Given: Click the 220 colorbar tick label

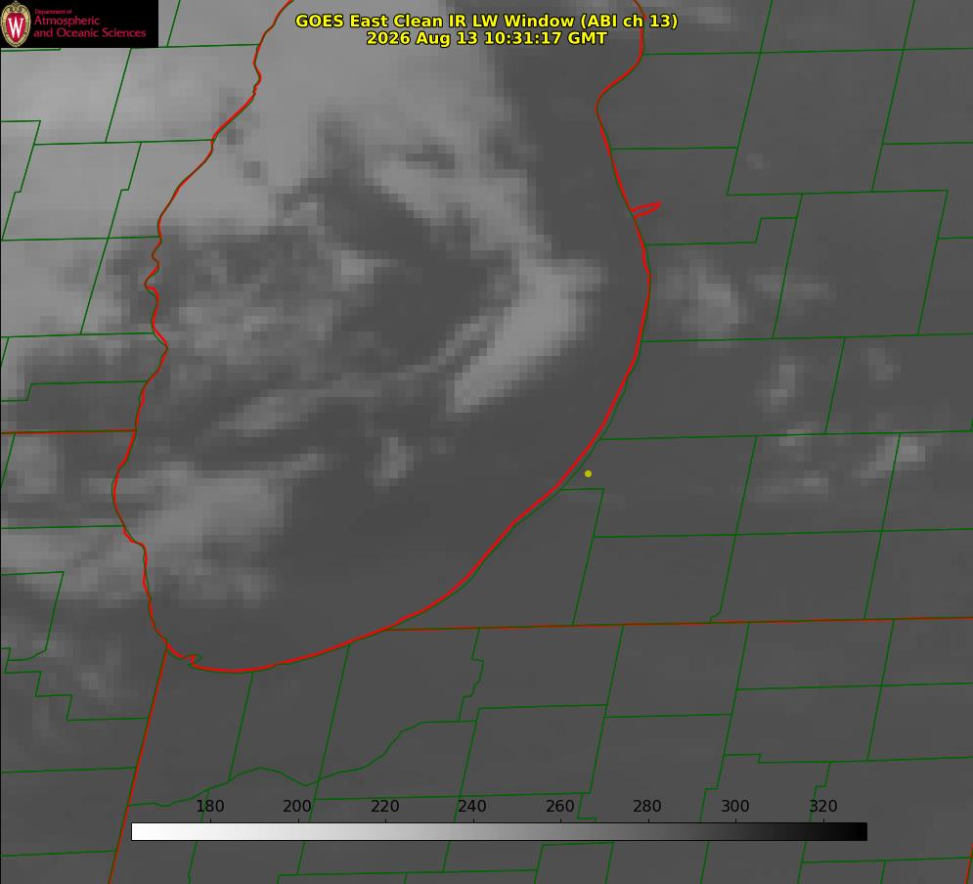Looking at the screenshot, I should [x=384, y=806].
